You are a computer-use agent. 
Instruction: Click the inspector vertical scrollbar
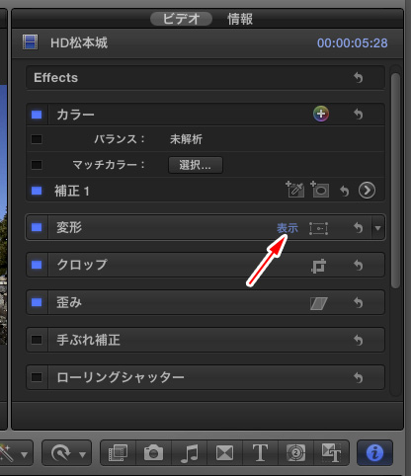coord(395,181)
